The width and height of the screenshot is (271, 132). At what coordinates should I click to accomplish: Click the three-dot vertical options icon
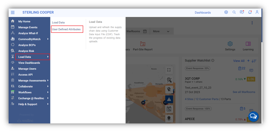click(x=252, y=23)
